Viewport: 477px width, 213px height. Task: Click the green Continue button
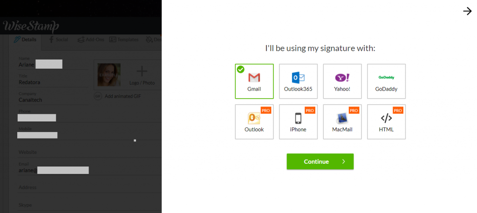tap(320, 161)
